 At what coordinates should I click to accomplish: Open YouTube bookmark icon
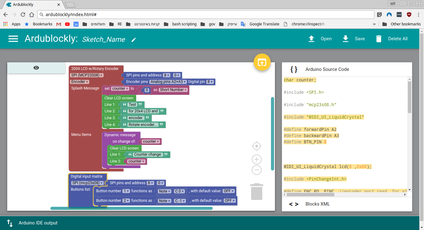coord(67,24)
